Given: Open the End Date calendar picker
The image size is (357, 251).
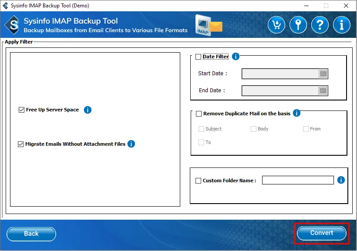Looking at the screenshot, I should [323, 91].
